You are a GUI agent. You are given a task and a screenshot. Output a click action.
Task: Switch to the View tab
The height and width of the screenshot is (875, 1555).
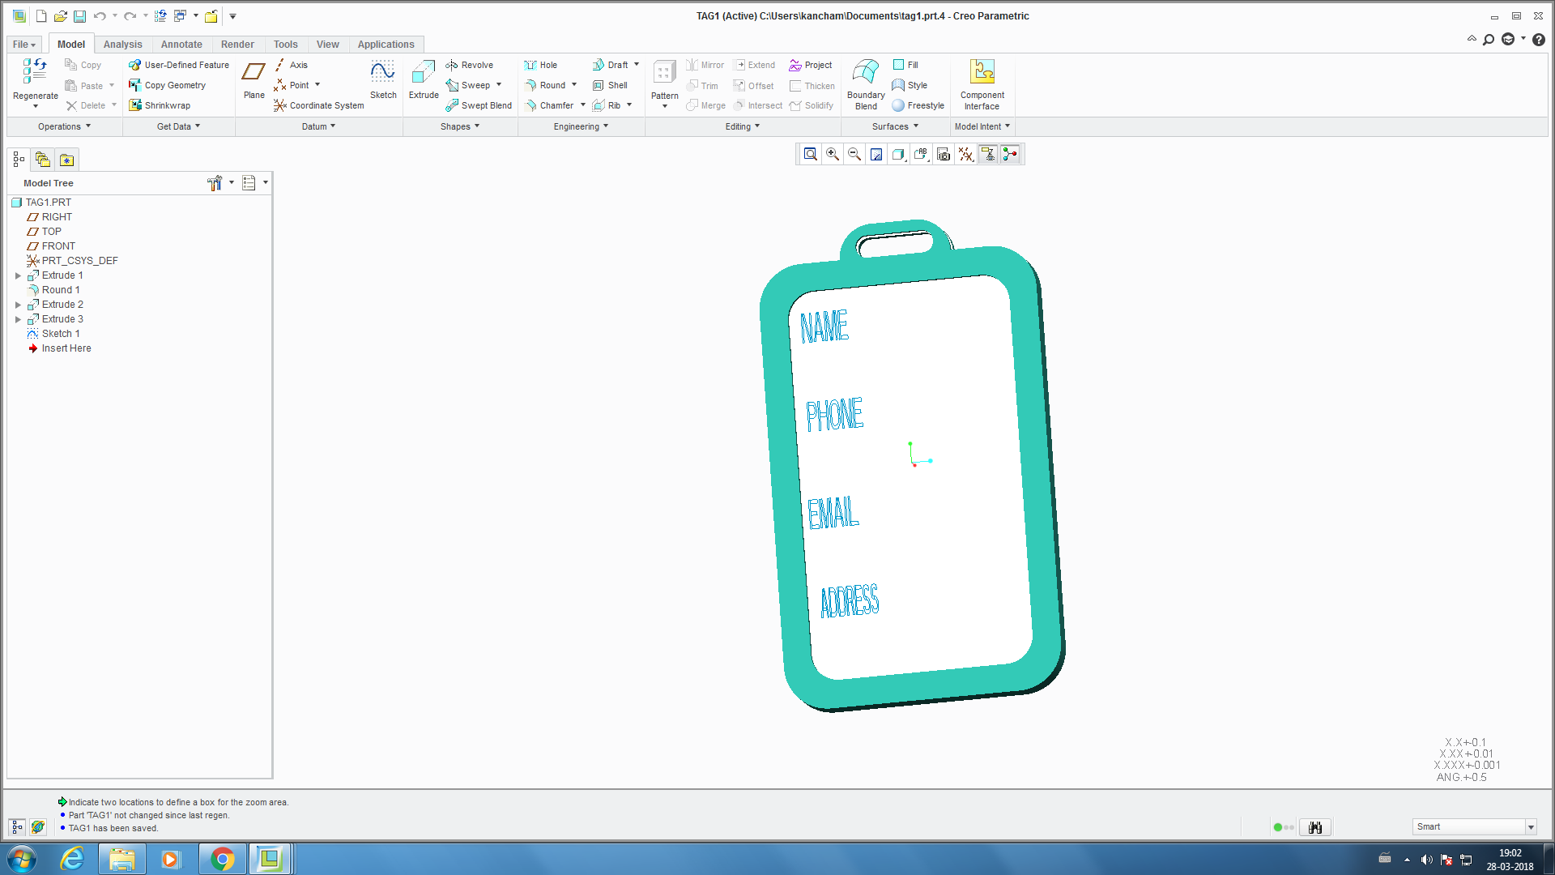[x=327, y=45]
